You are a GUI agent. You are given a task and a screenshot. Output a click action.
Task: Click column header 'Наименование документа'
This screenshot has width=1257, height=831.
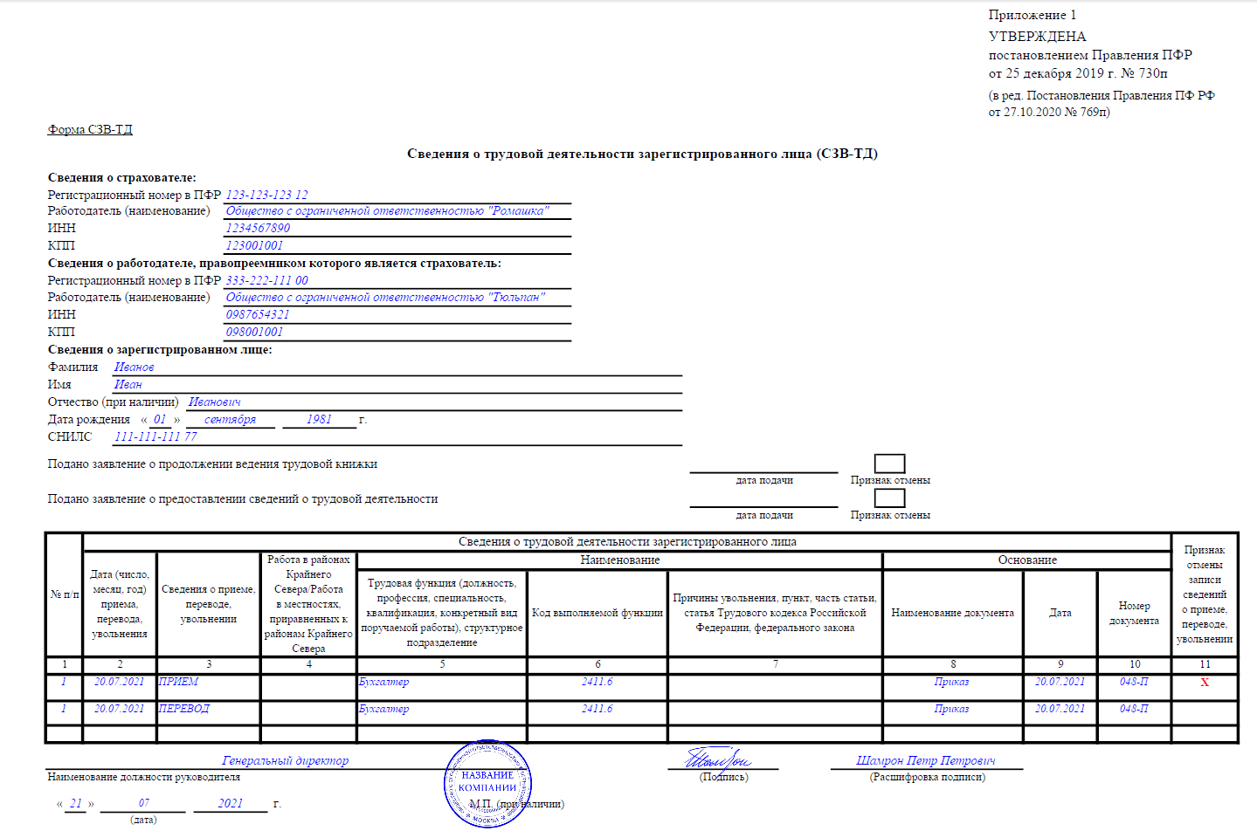[953, 613]
